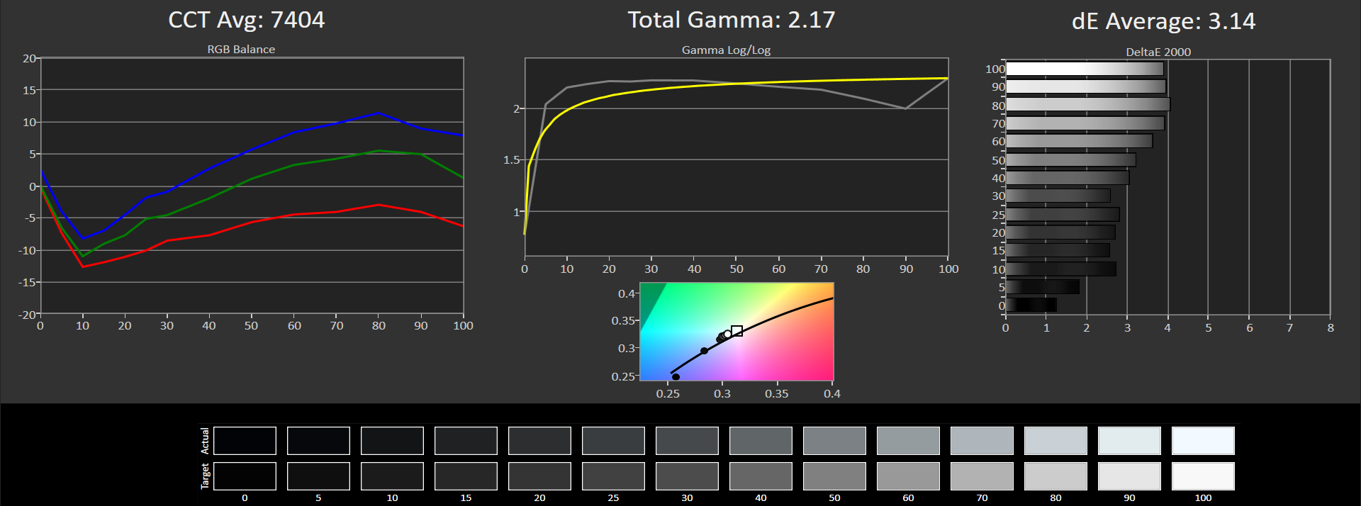Click the Actual swatch for 100 gray level
Screen dimensions: 1361x506
pyautogui.click(x=1203, y=441)
